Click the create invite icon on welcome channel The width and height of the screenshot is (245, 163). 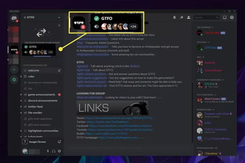coord(59,70)
